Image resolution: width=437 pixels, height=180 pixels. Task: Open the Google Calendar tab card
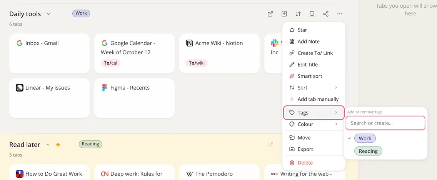point(134,53)
